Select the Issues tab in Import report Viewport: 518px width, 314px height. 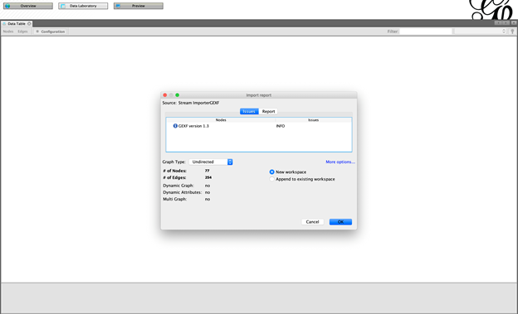(249, 112)
